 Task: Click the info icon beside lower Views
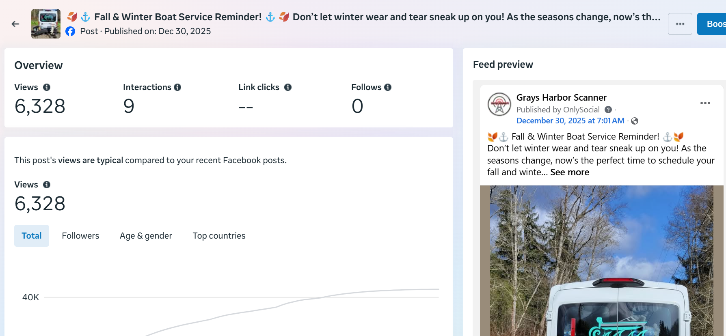47,185
